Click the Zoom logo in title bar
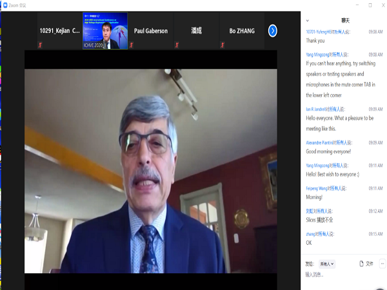This screenshot has height=290, width=387. tap(5, 4)
